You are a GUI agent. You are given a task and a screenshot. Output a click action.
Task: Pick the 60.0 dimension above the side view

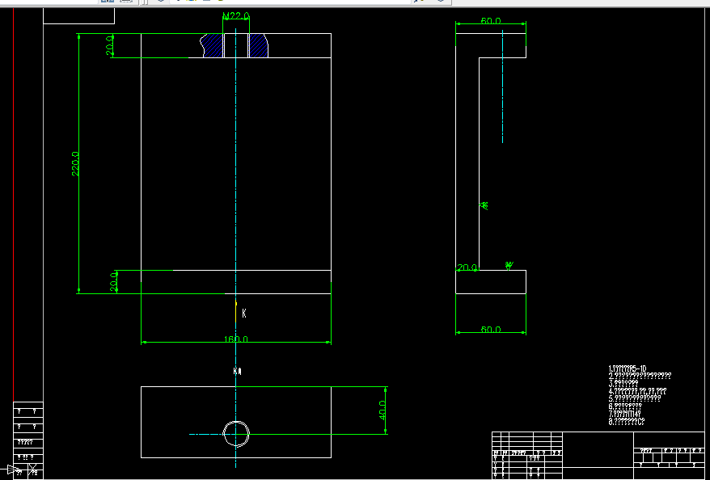point(491,21)
